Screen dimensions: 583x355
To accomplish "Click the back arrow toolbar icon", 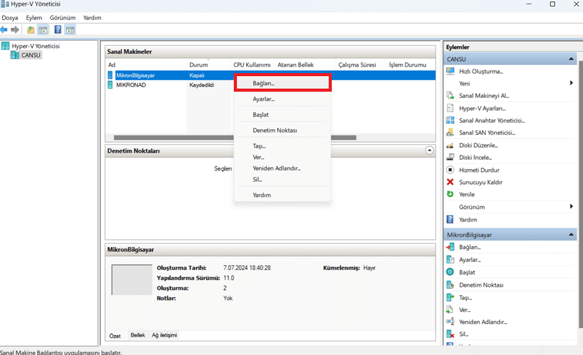I will coord(4,30).
